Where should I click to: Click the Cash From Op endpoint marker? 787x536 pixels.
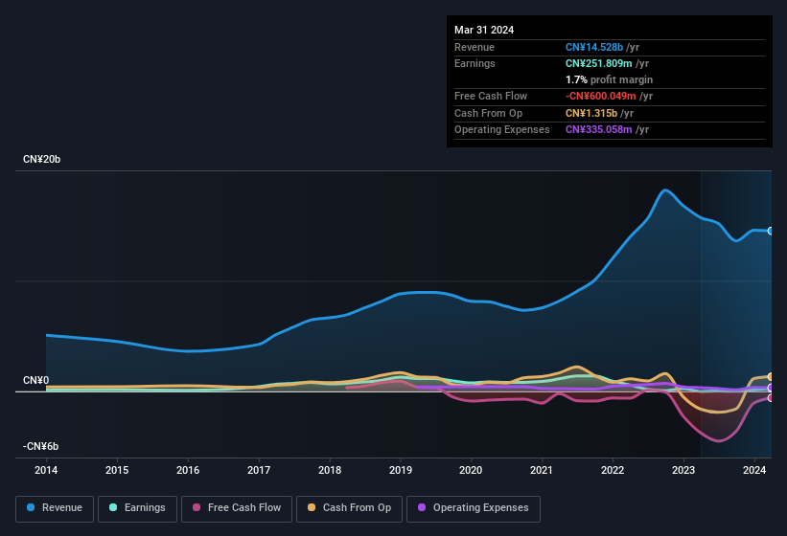pos(771,377)
